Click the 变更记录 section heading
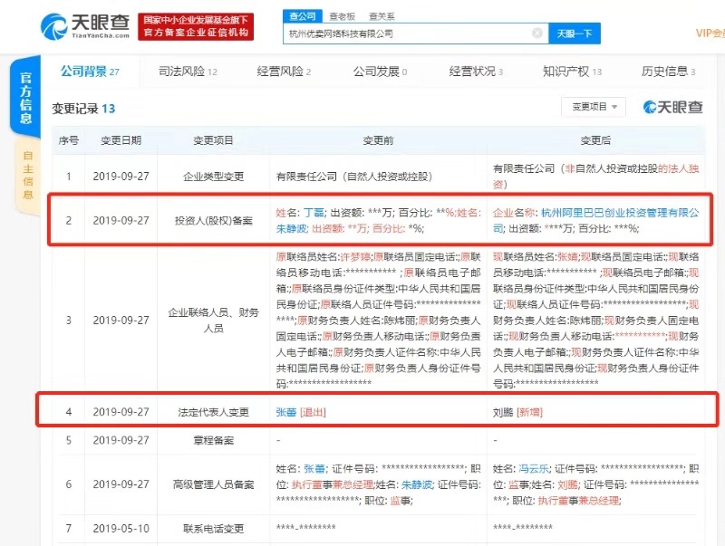725x546 pixels. pos(83,109)
